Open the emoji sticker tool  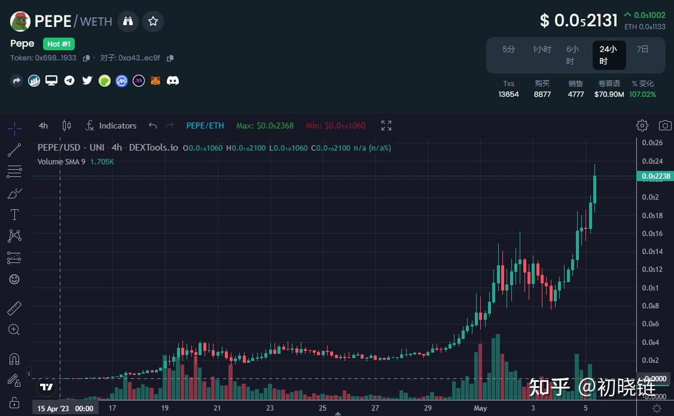click(x=14, y=279)
